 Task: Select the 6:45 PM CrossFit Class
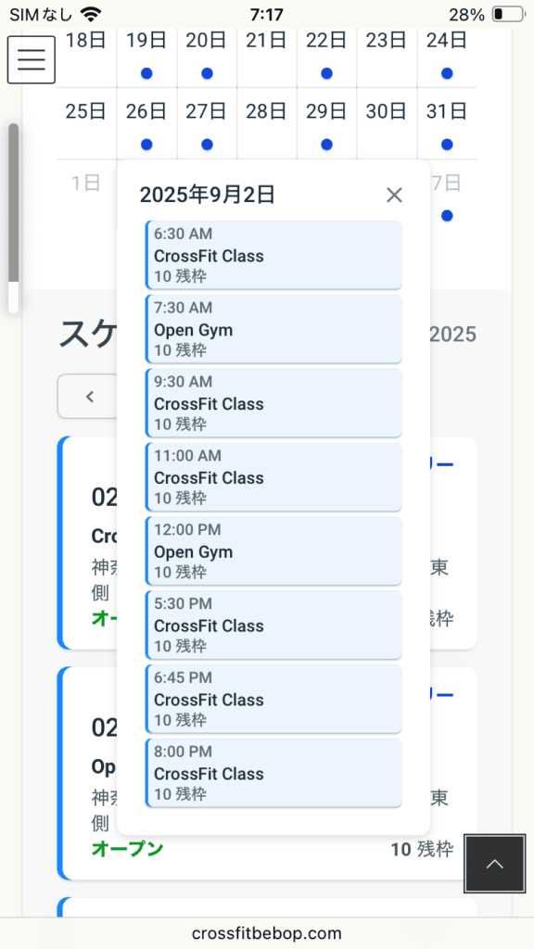coord(273,699)
